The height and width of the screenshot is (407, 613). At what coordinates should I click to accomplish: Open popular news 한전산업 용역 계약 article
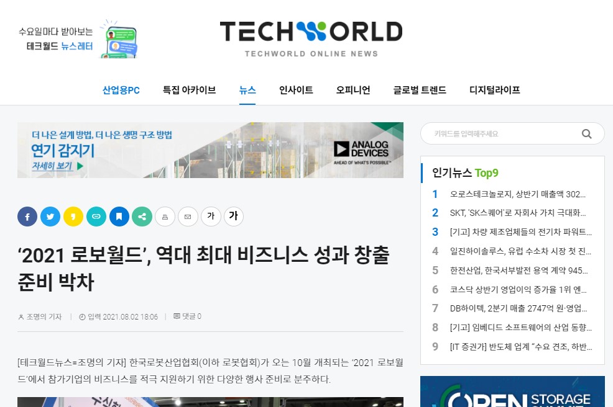click(x=519, y=271)
